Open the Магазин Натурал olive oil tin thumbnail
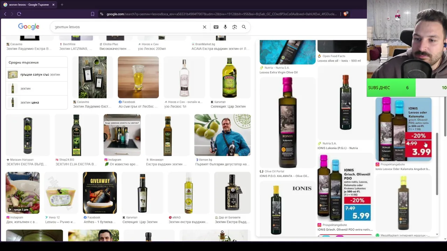Image resolution: width=447 pixels, height=251 pixels. pyautogui.click(x=28, y=135)
